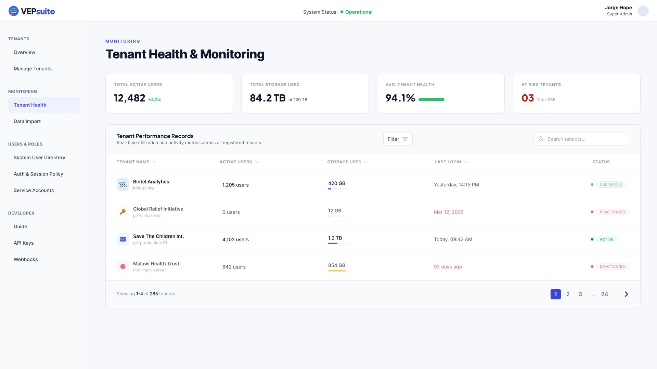Click the Malawi Health Trust tenant icon

(123, 266)
